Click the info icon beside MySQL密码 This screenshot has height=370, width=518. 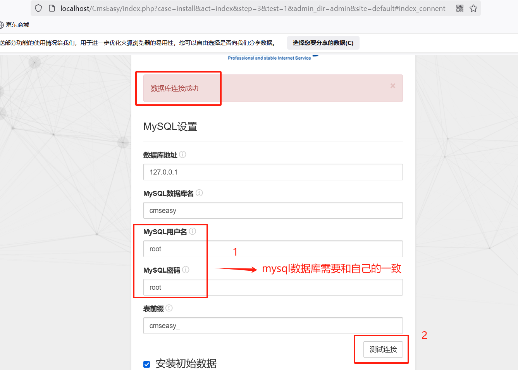[186, 270]
